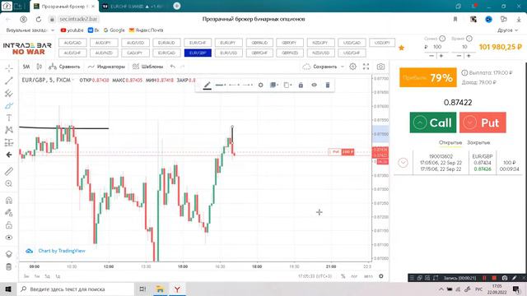Open the info icon next to Выплата

tap(464, 73)
